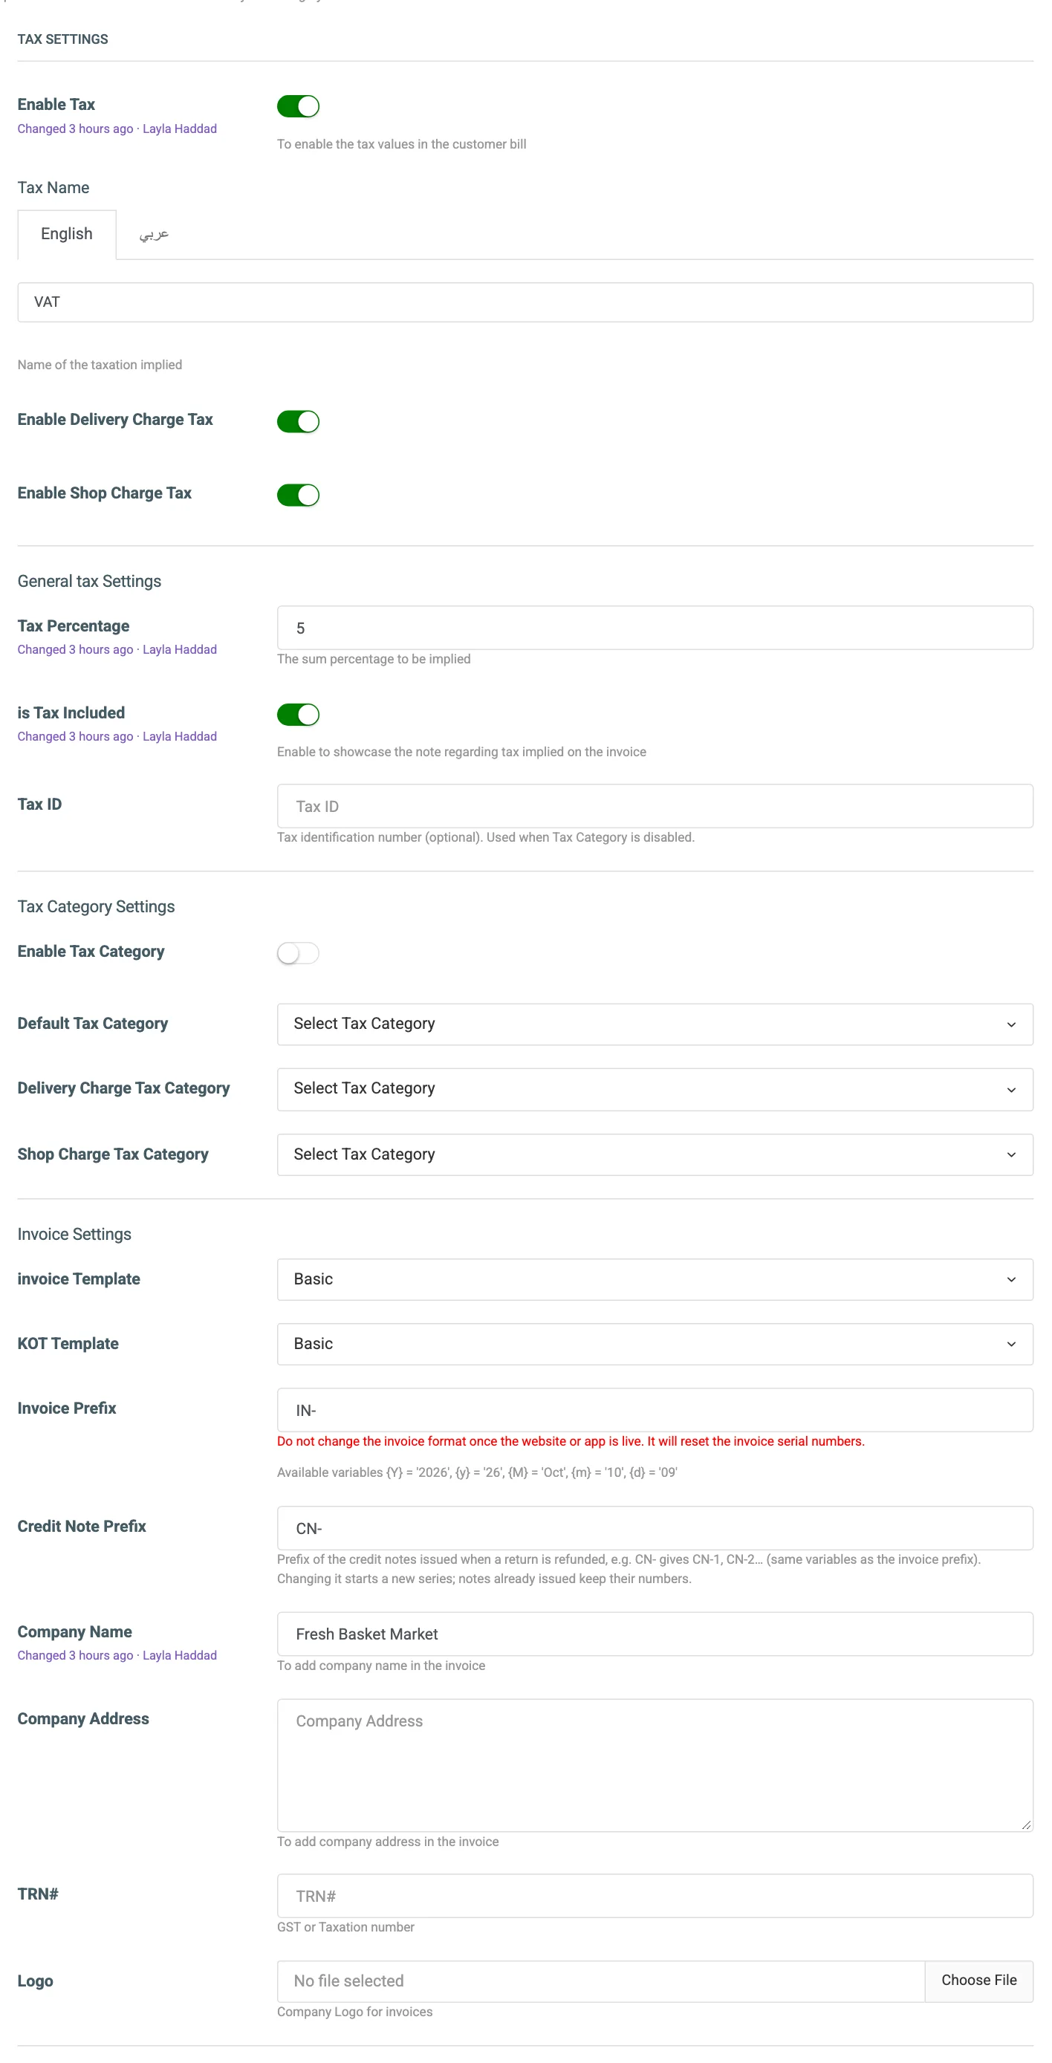Viewport: 1052px width, 2063px height.
Task: Click the 'No file selected' logo field
Action: coord(600,1981)
